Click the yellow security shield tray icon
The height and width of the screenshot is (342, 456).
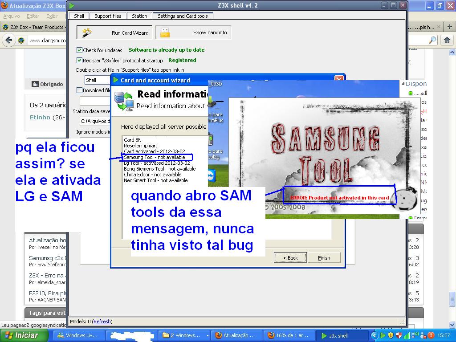[391, 335]
